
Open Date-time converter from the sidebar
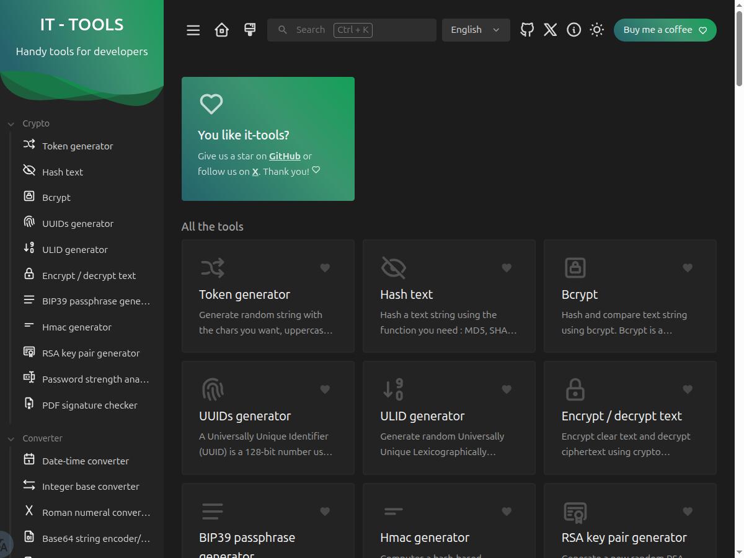(86, 461)
